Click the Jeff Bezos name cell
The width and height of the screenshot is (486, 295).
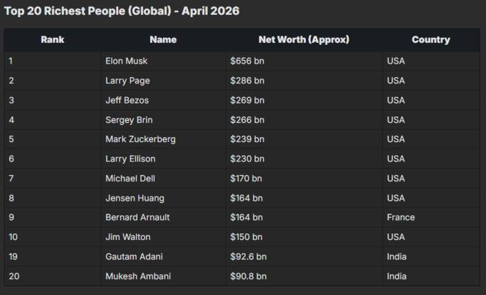coord(164,101)
